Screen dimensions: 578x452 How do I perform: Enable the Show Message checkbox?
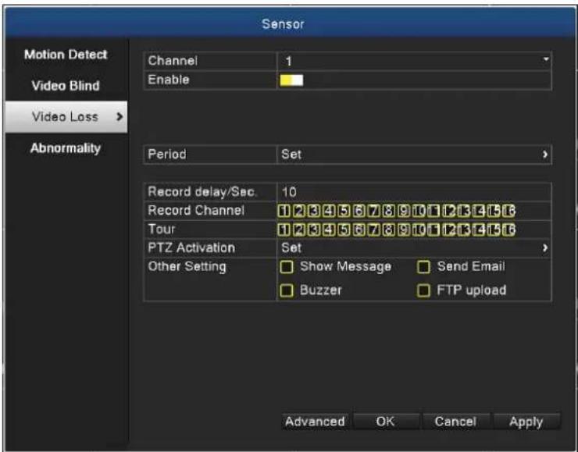pyautogui.click(x=287, y=267)
